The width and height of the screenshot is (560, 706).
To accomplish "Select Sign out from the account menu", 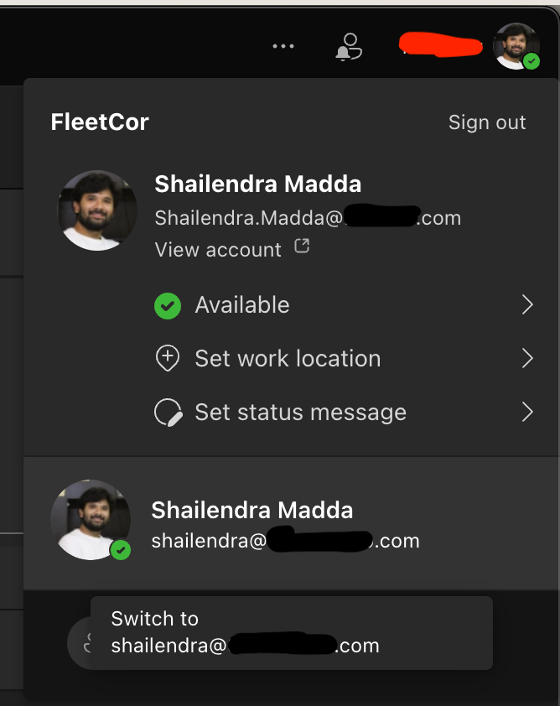I will pyautogui.click(x=487, y=122).
